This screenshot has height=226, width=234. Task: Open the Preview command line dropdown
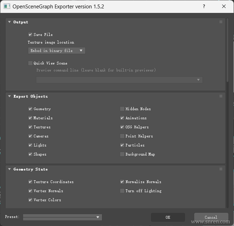pos(119,80)
